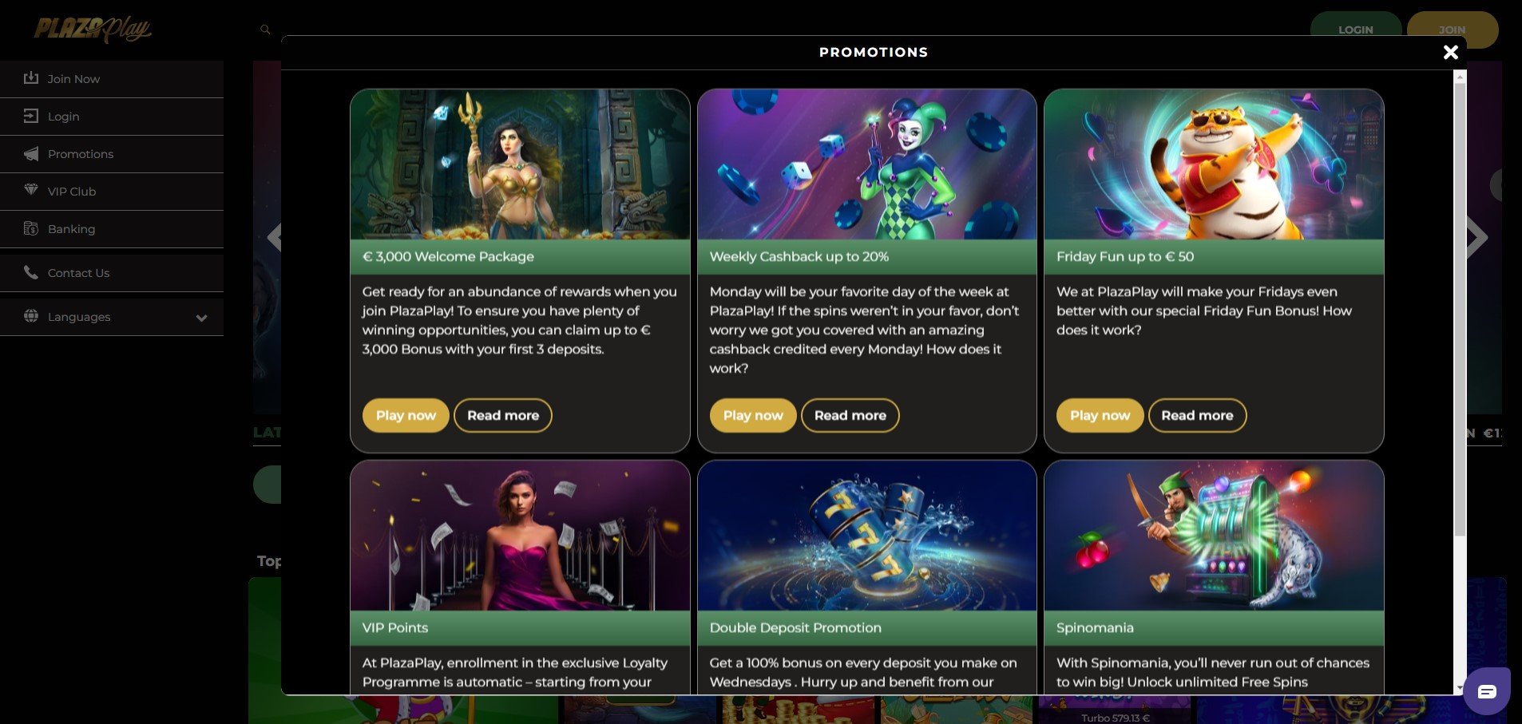
Task: Click the Promotions megaphone icon
Action: [x=31, y=153]
